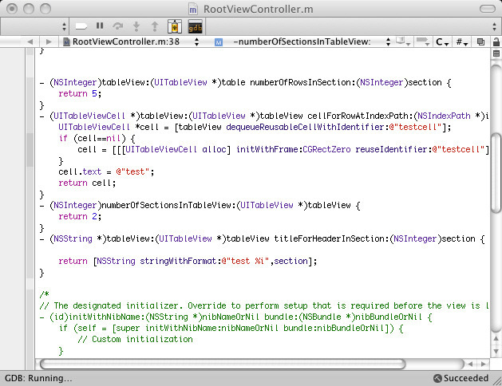The image size is (502, 386).
Task: Click the vertical scrollbar thumb
Action: coord(496,173)
